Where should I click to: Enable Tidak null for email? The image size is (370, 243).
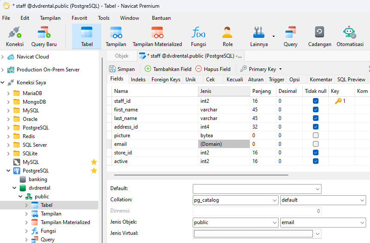coord(315,144)
